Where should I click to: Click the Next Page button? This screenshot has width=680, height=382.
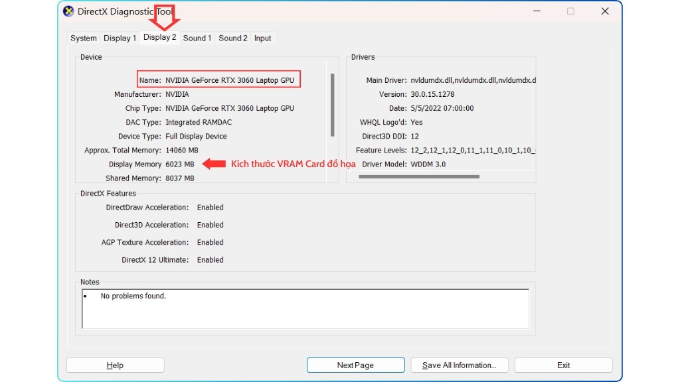click(x=355, y=365)
